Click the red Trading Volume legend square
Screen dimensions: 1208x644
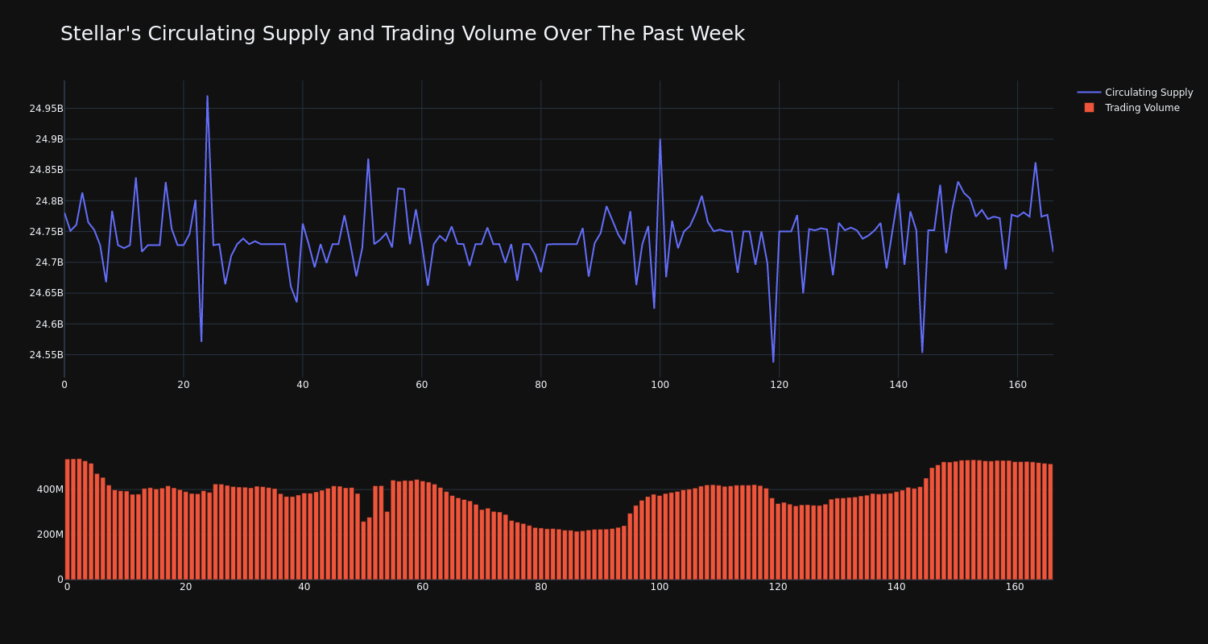click(1089, 108)
